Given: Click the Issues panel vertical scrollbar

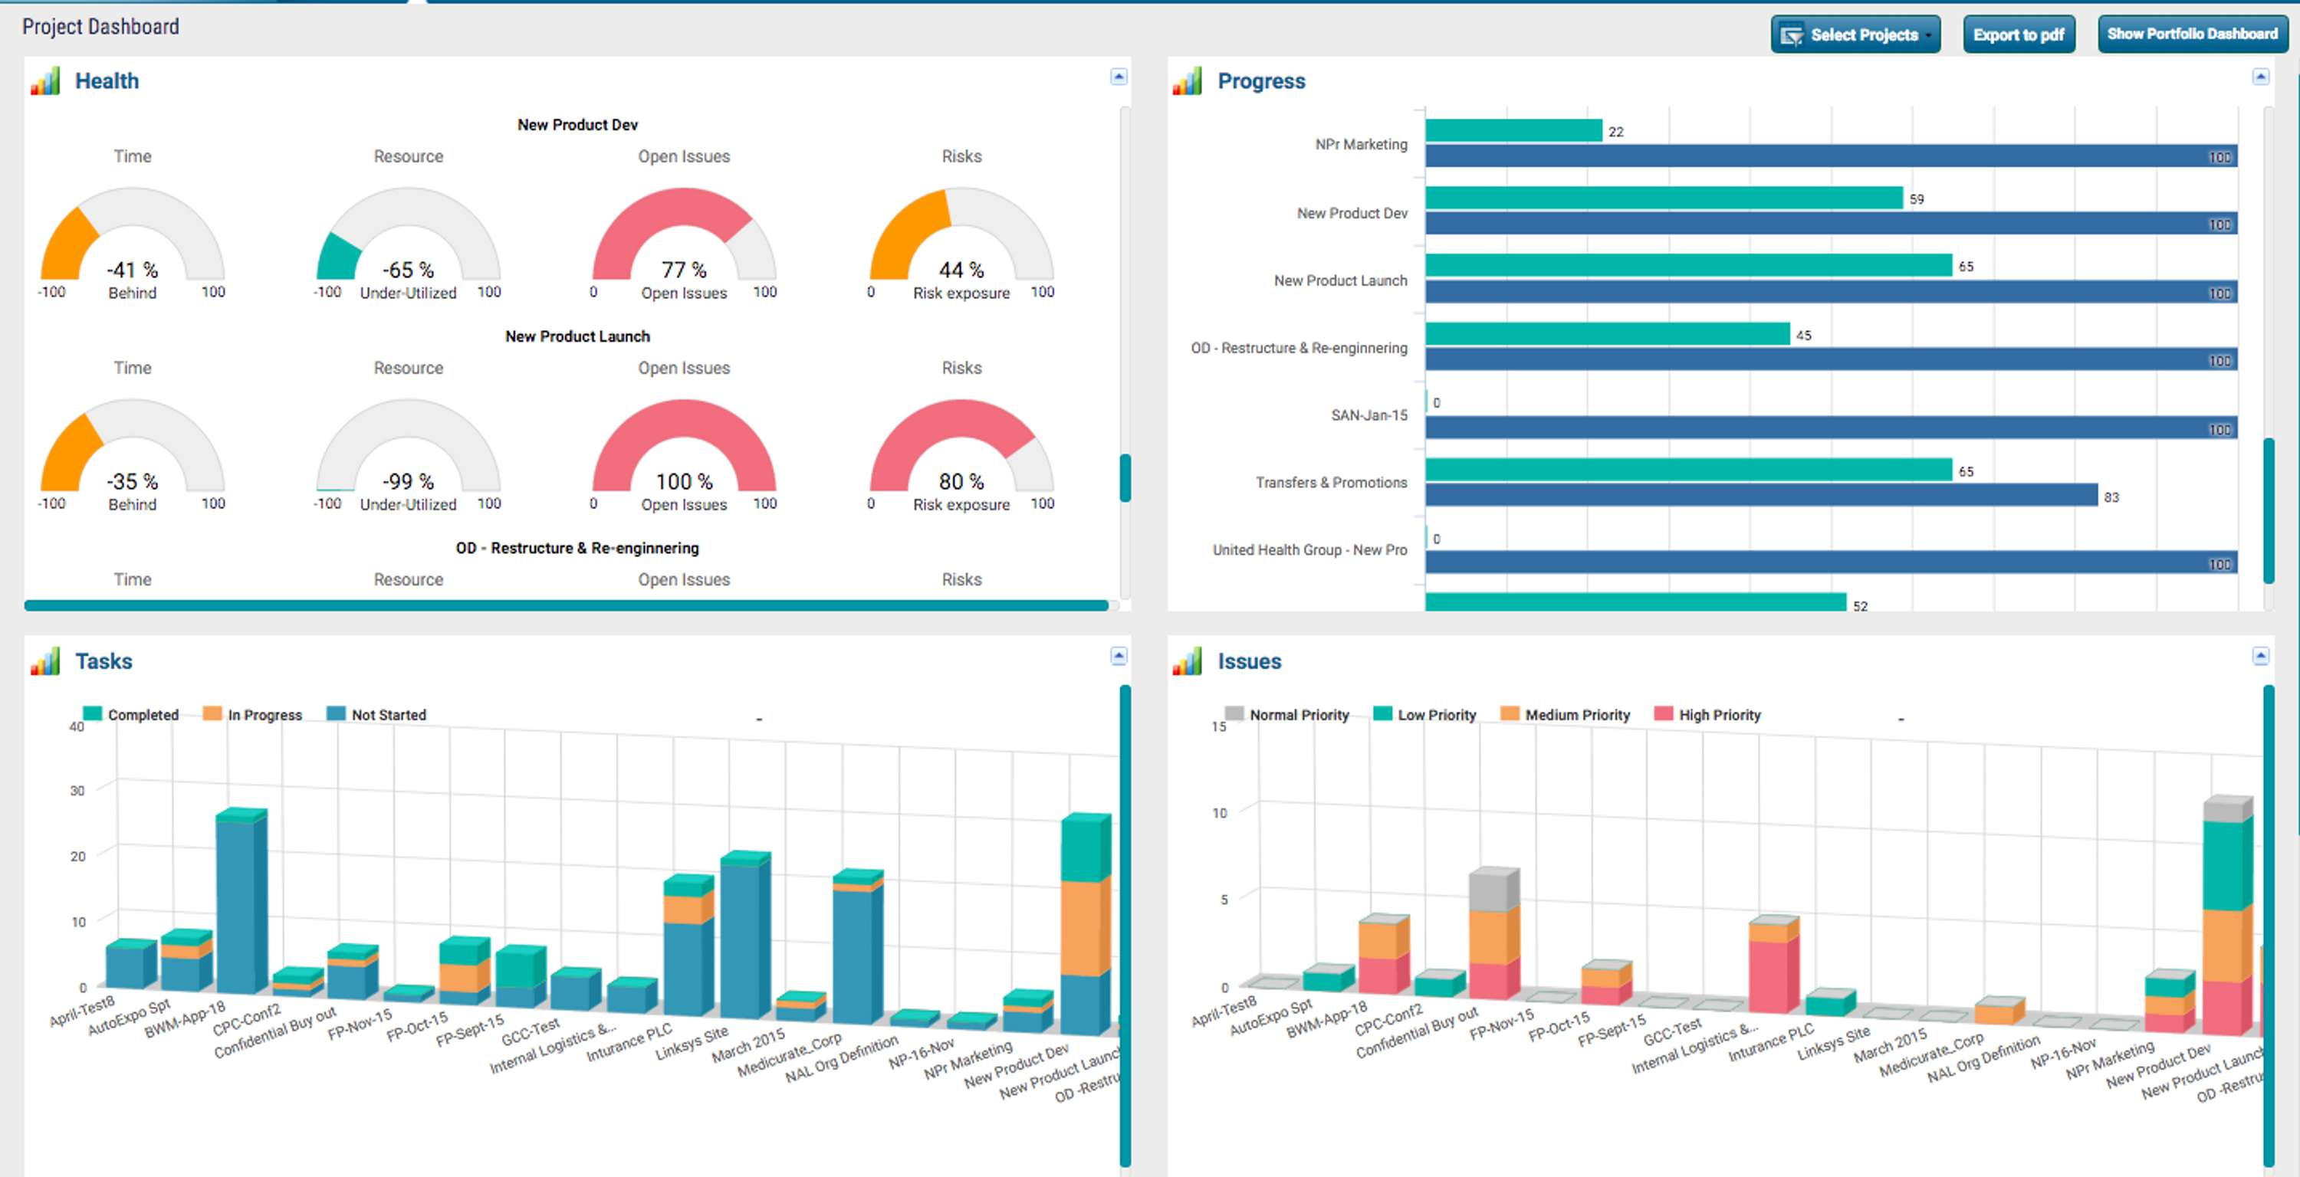Looking at the screenshot, I should click(x=2268, y=926).
